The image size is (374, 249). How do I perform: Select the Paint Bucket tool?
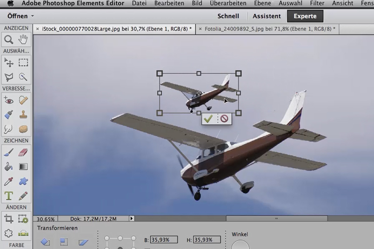9,167
